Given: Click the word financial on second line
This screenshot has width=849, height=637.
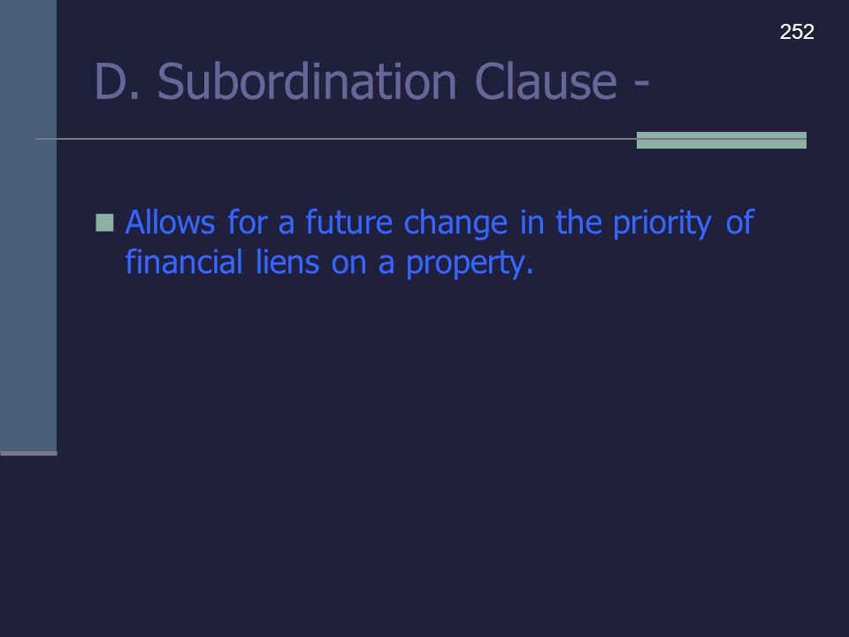Looking at the screenshot, I should (184, 262).
